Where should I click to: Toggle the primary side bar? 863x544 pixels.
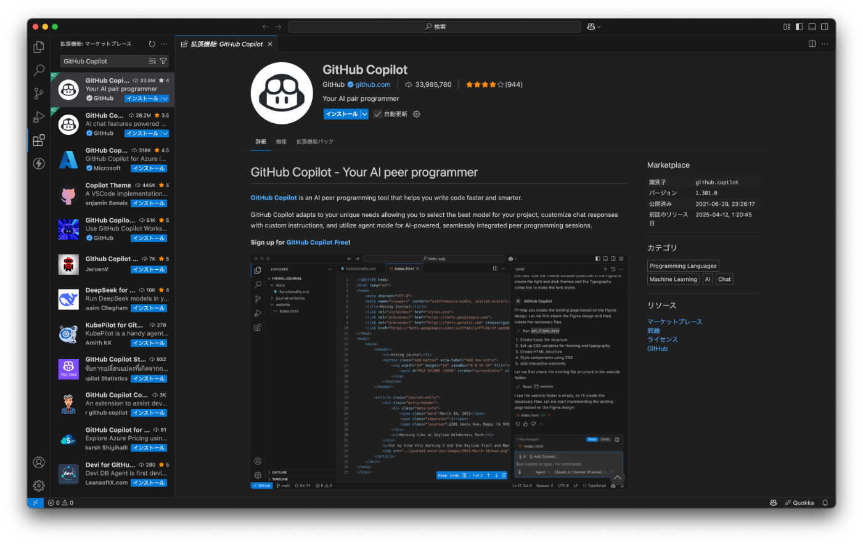[800, 26]
